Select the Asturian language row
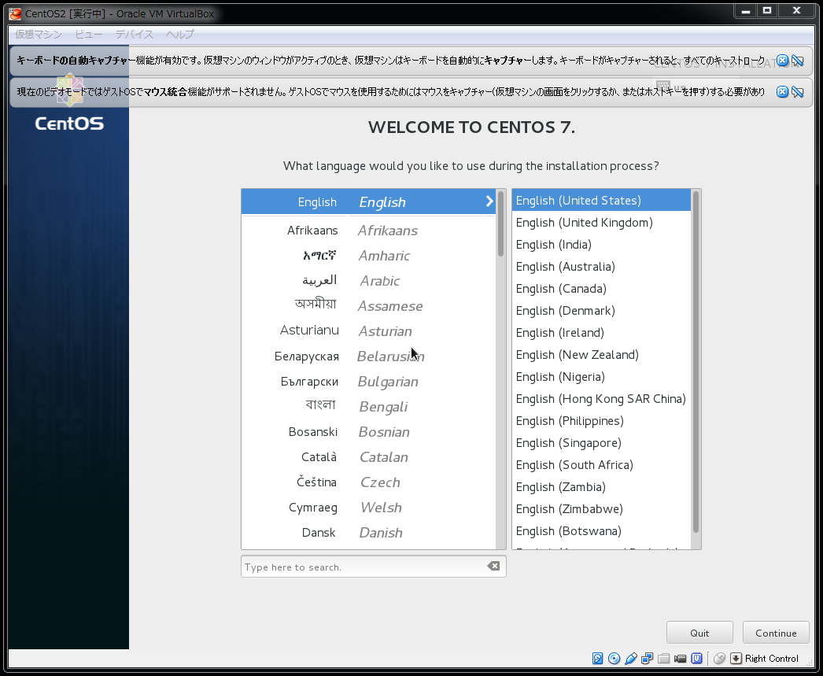This screenshot has height=676, width=823. pos(368,331)
